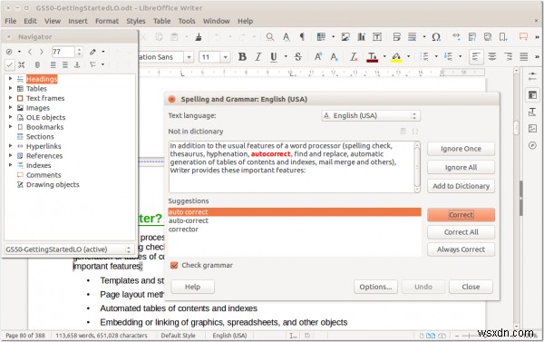Toggle Justified alignment button

pos(523,56)
